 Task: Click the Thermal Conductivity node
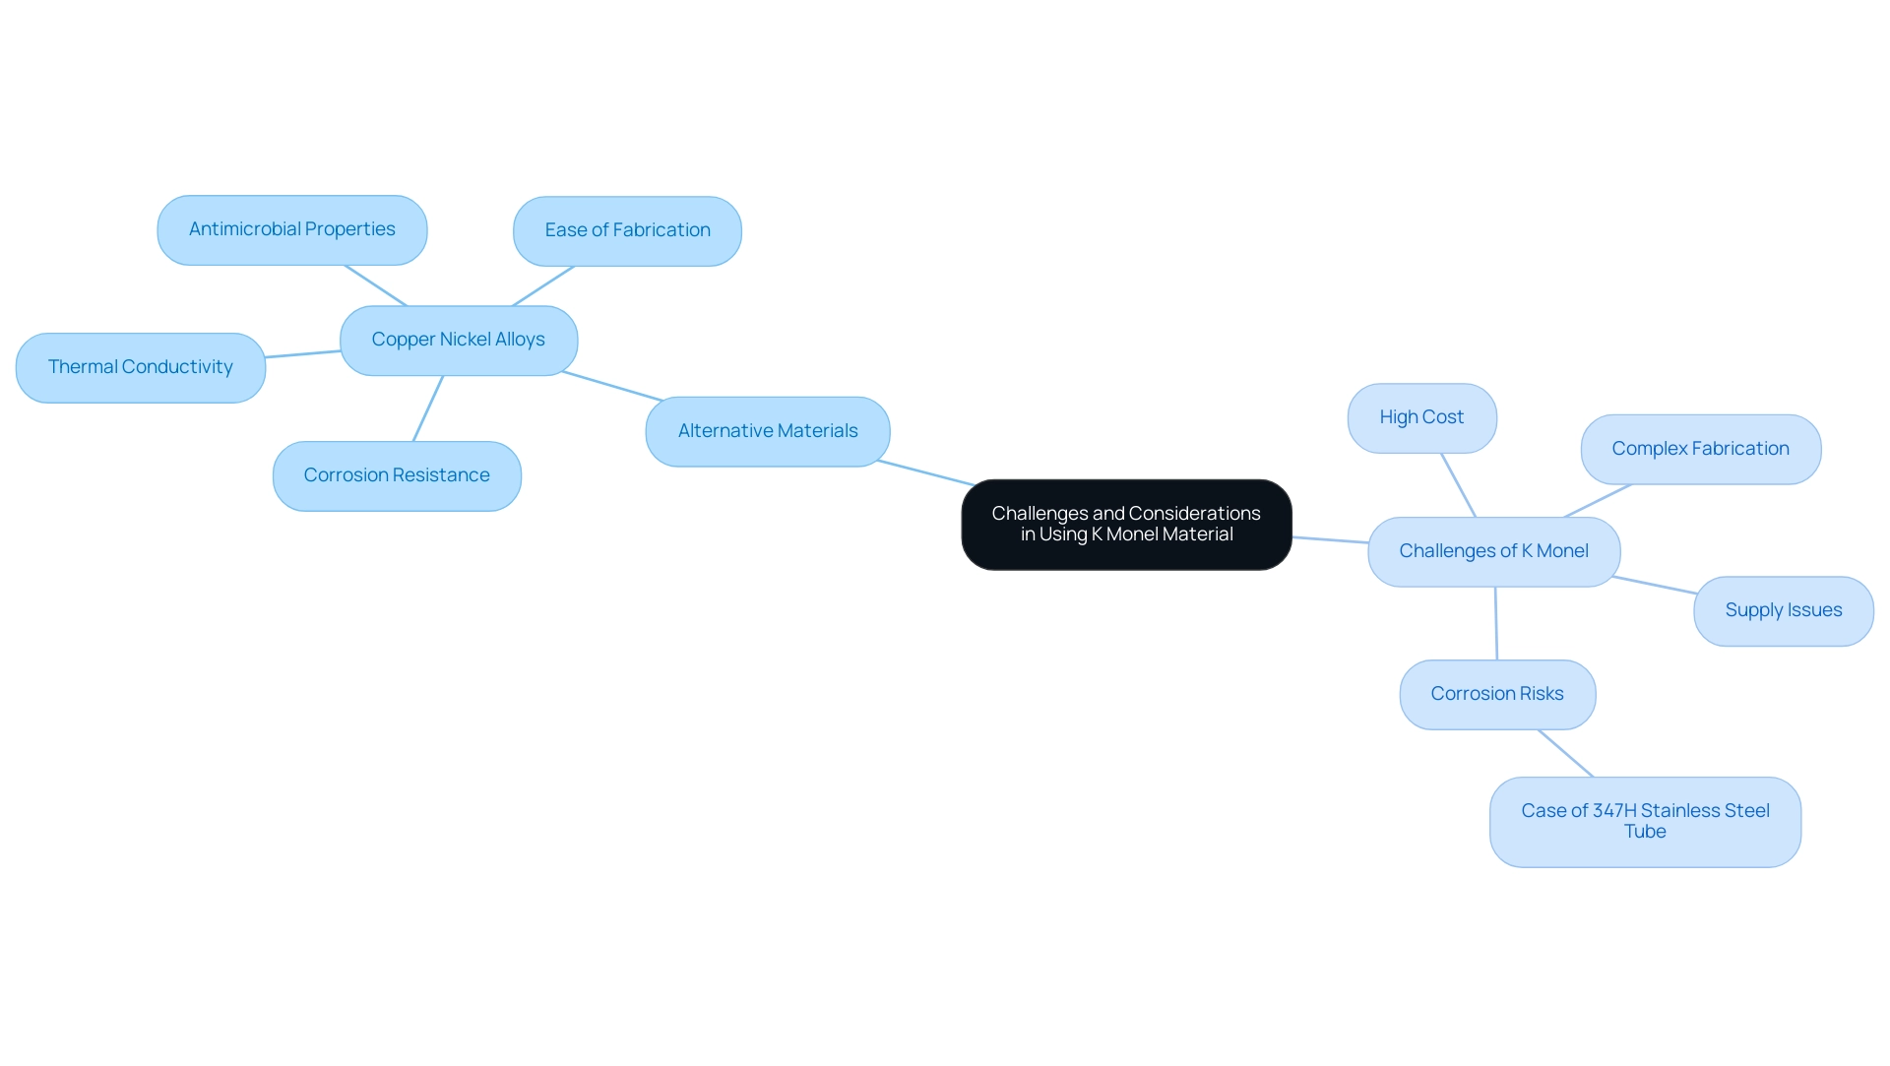click(x=142, y=366)
